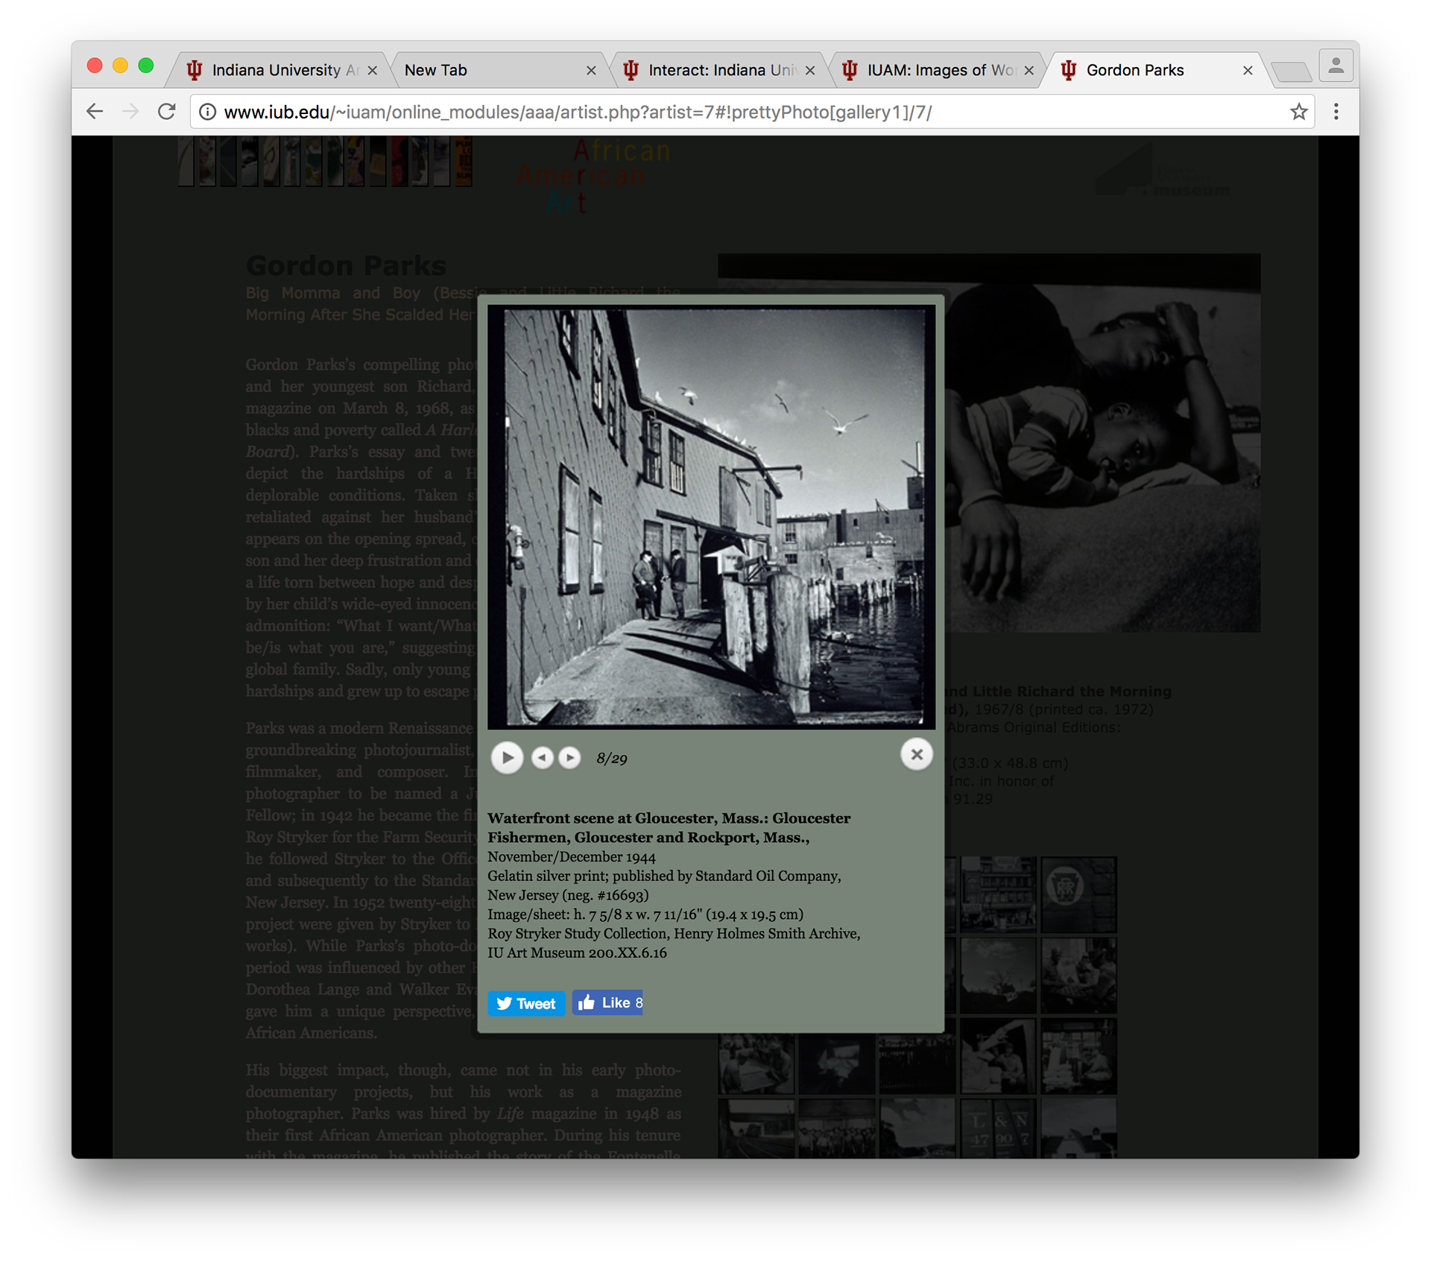Reload the current page
1431x1261 pixels.
click(166, 112)
